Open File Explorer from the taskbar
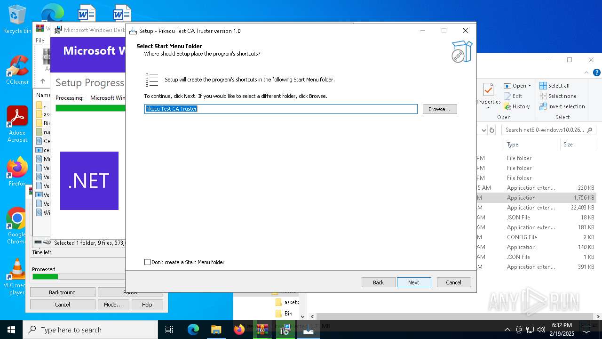 (x=216, y=330)
